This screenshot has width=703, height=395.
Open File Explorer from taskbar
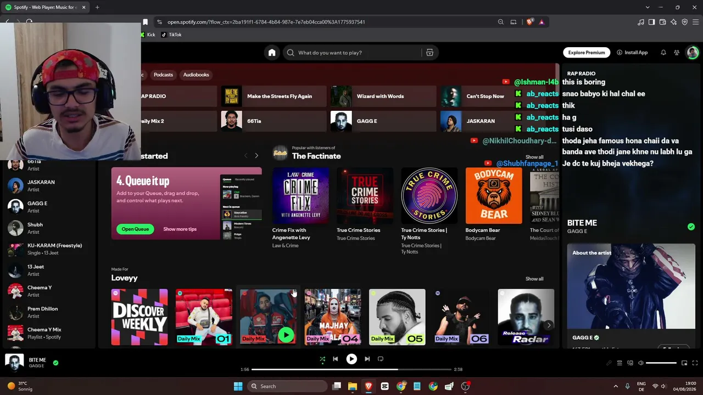coord(353,386)
